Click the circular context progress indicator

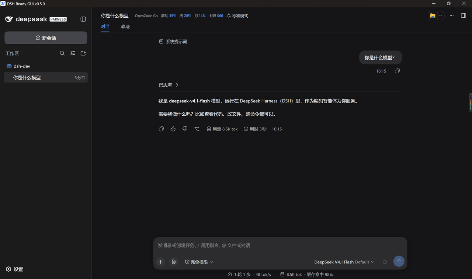[x=385, y=262]
